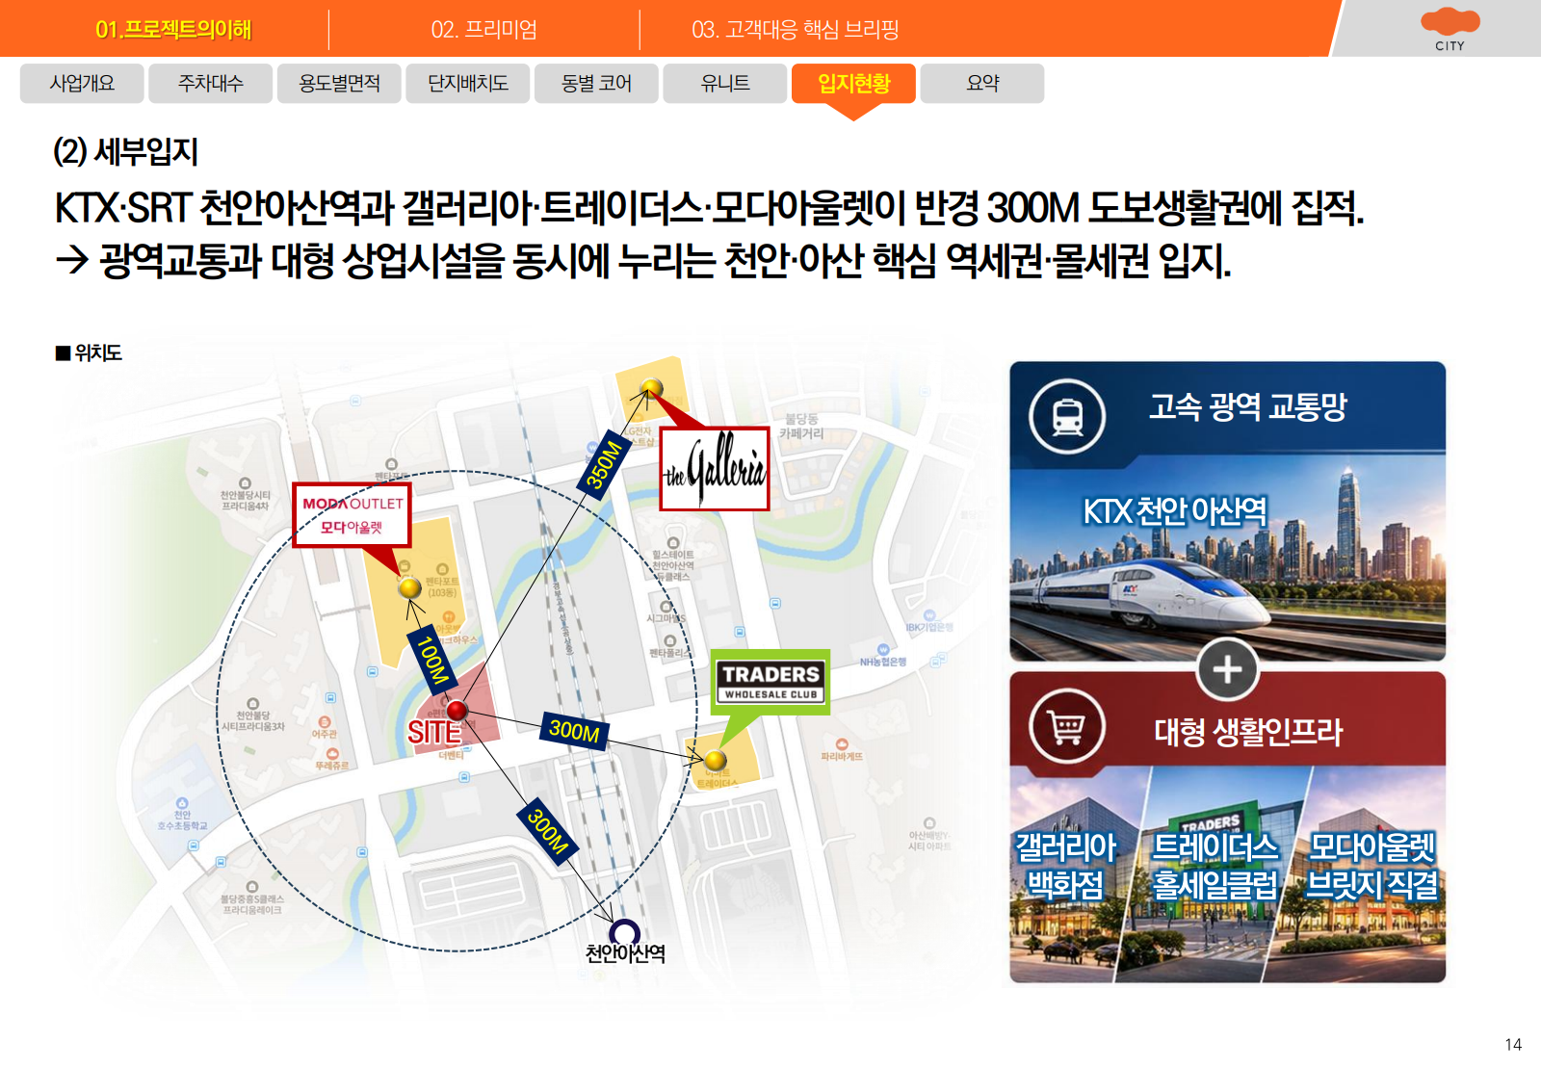This screenshot has width=1541, height=1067.
Task: Open the 유니트 sub-tab
Action: (725, 84)
